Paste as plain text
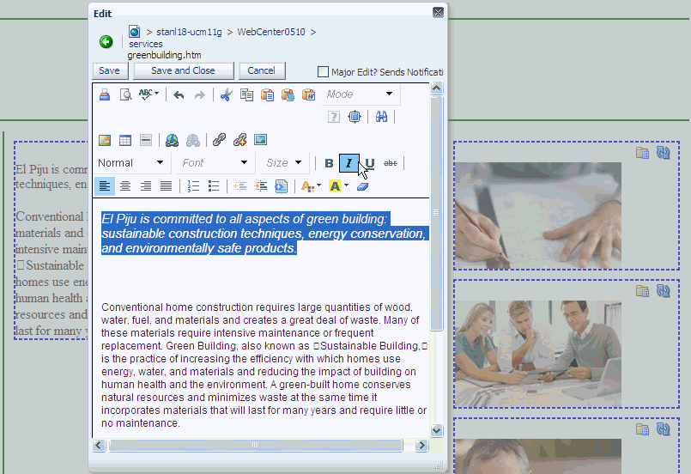 tap(288, 94)
